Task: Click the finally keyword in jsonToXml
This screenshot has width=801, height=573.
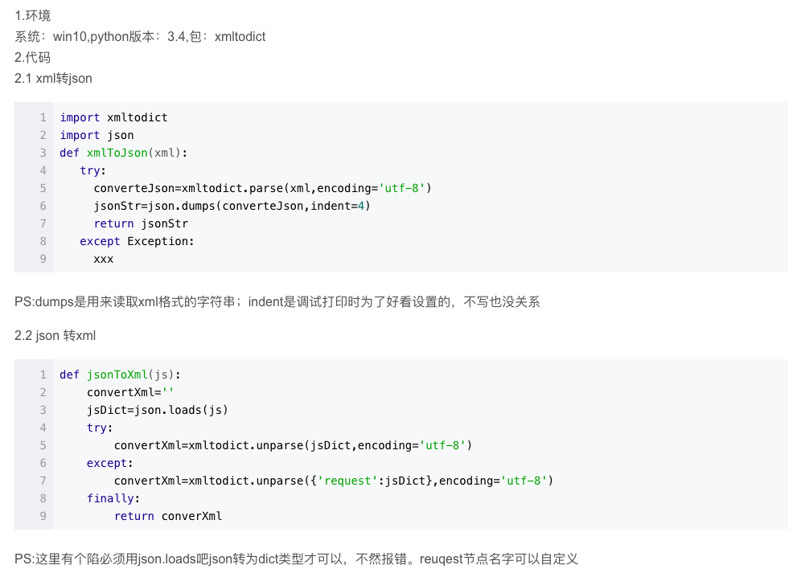Action: (107, 498)
